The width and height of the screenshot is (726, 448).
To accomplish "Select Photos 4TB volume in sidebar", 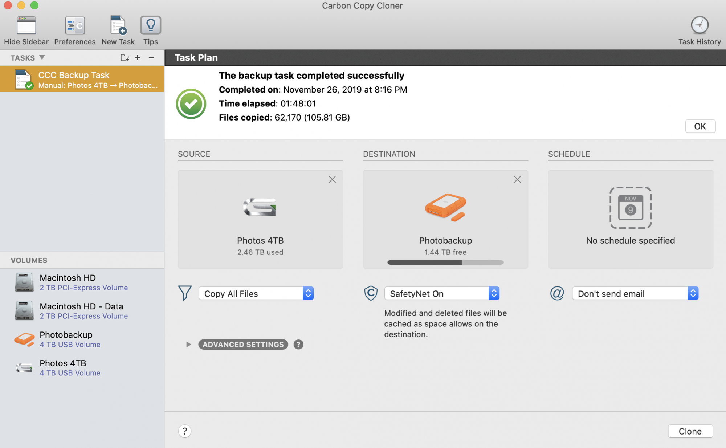I will [82, 368].
